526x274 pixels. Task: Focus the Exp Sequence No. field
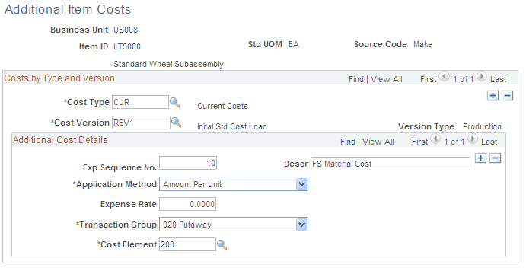(188, 164)
